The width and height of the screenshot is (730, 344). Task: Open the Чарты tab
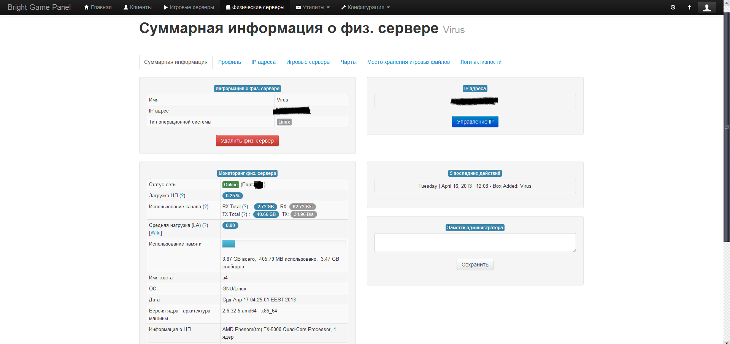pyautogui.click(x=349, y=62)
